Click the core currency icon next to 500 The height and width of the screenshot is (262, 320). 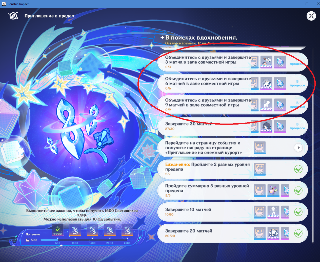28,240
